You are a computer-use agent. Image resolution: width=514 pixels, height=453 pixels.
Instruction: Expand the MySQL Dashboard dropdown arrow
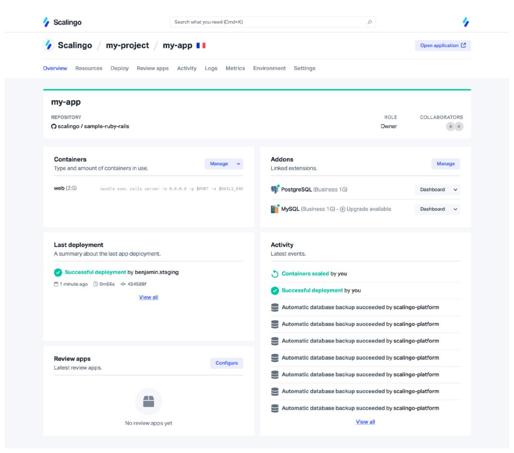(x=455, y=209)
